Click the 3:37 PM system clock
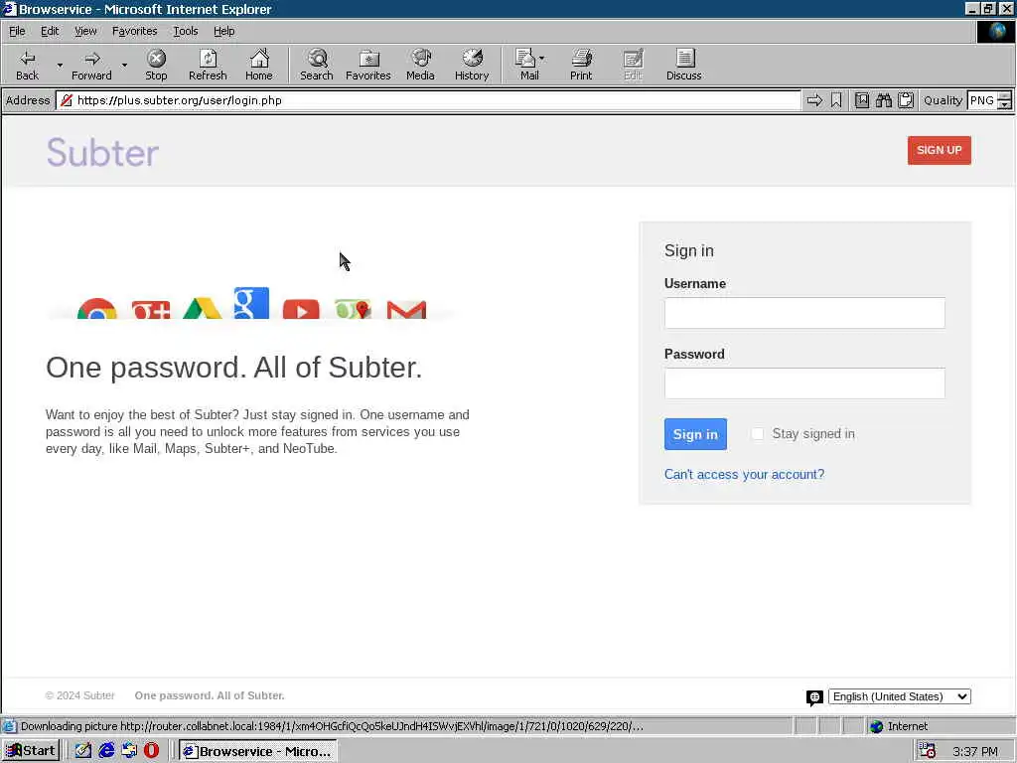 click(x=975, y=751)
